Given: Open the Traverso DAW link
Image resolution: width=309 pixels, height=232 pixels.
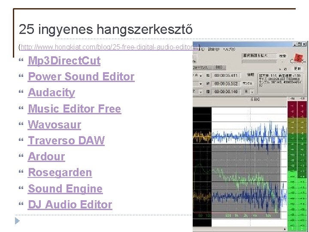Looking at the screenshot, I should (66, 140).
